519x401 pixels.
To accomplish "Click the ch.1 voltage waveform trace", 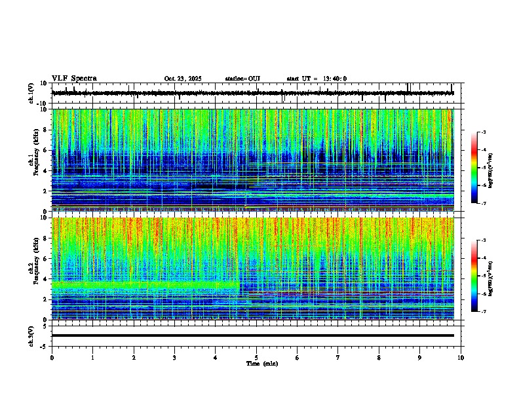I will 253,93.
